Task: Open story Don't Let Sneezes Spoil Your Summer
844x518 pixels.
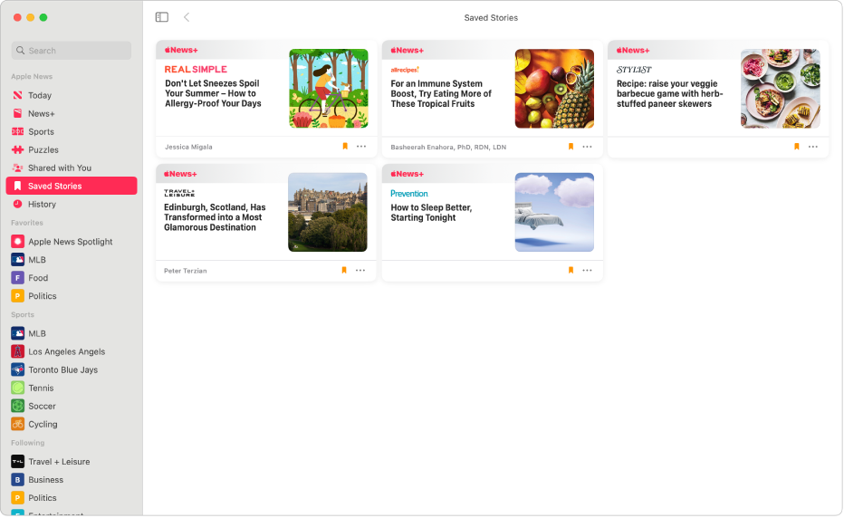Action: 213,93
